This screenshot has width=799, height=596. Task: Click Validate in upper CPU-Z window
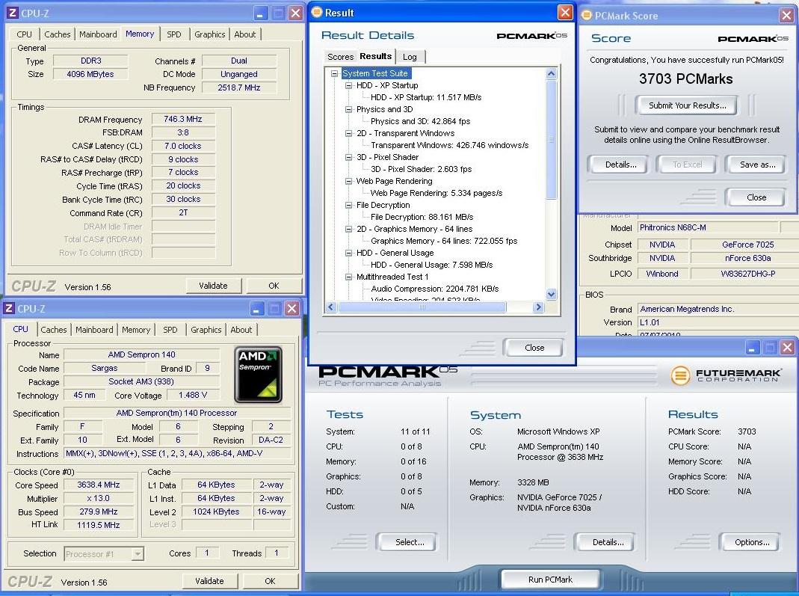pos(213,286)
